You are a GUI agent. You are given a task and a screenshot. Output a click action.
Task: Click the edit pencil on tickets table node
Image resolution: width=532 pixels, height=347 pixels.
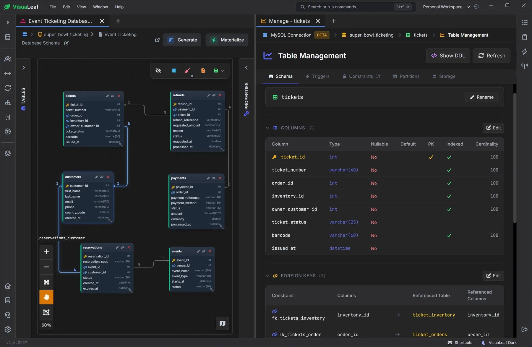point(108,96)
